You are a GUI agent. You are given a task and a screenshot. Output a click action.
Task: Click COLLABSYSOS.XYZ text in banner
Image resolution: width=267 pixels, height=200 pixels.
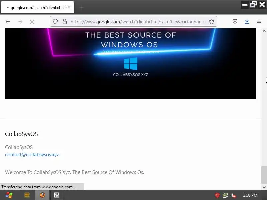point(130,75)
